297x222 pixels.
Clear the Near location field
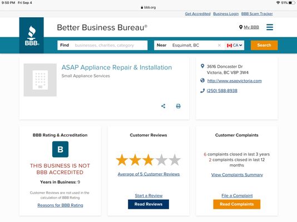[219, 46]
